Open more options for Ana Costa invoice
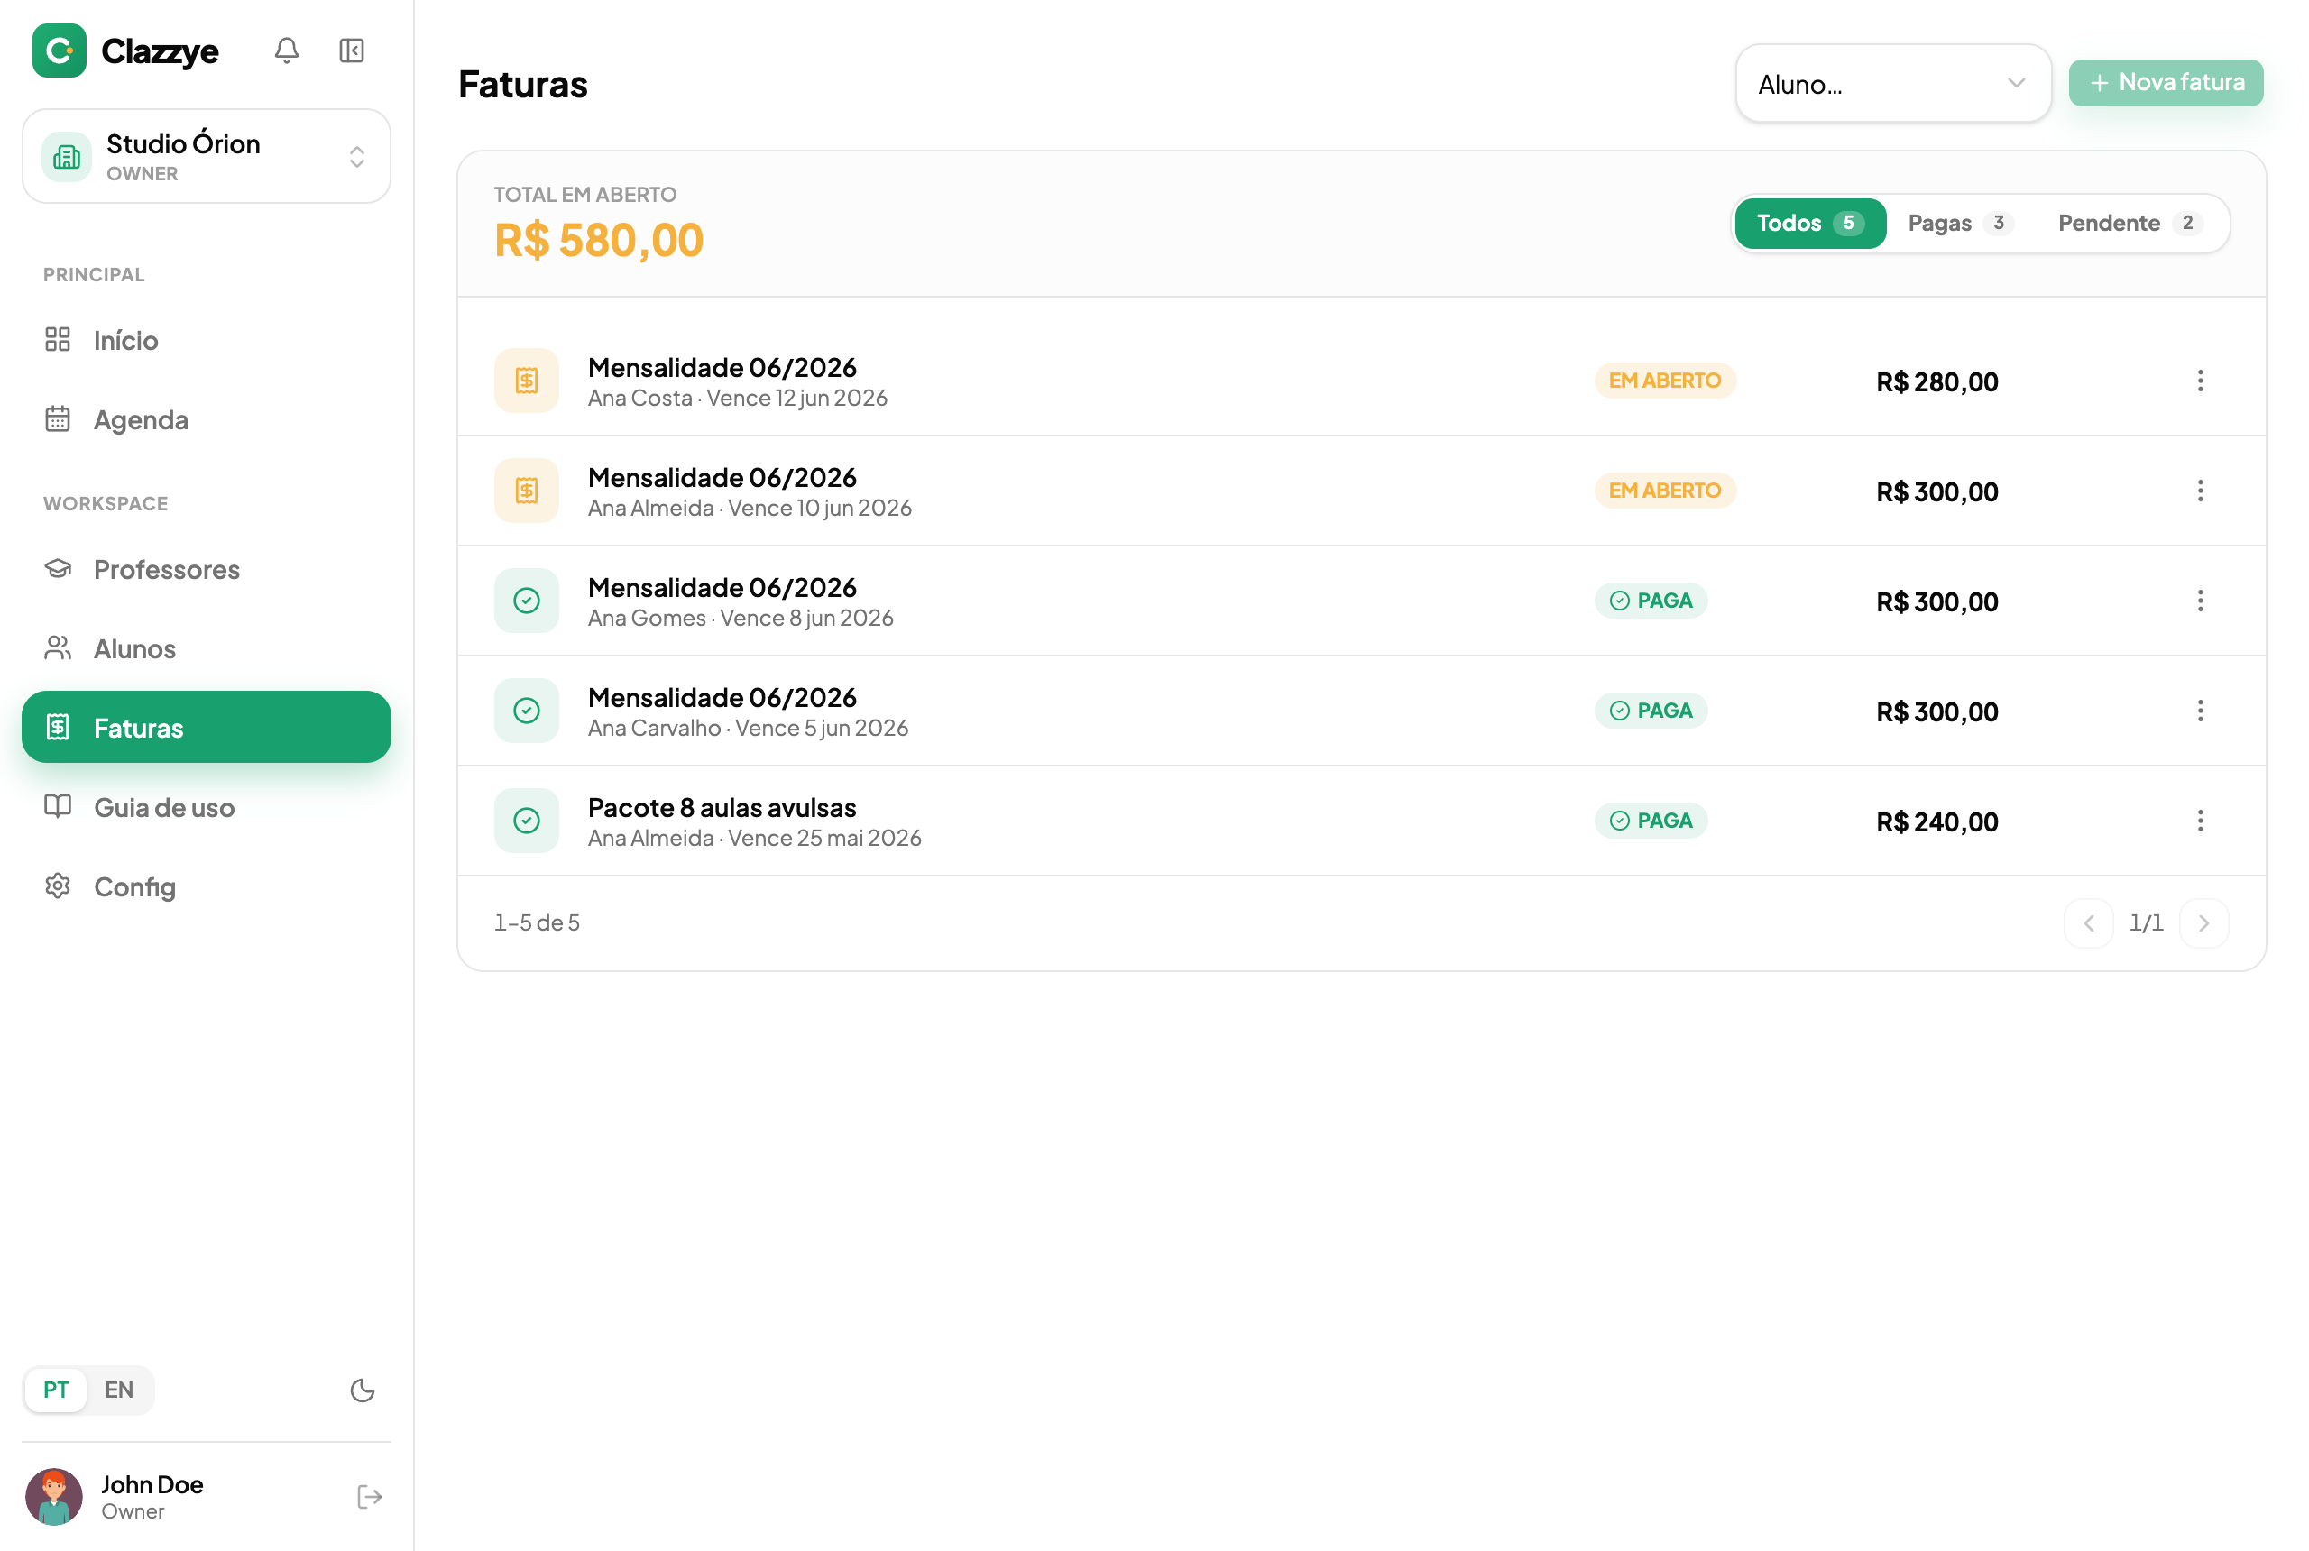2309x1551 pixels. coord(2200,381)
